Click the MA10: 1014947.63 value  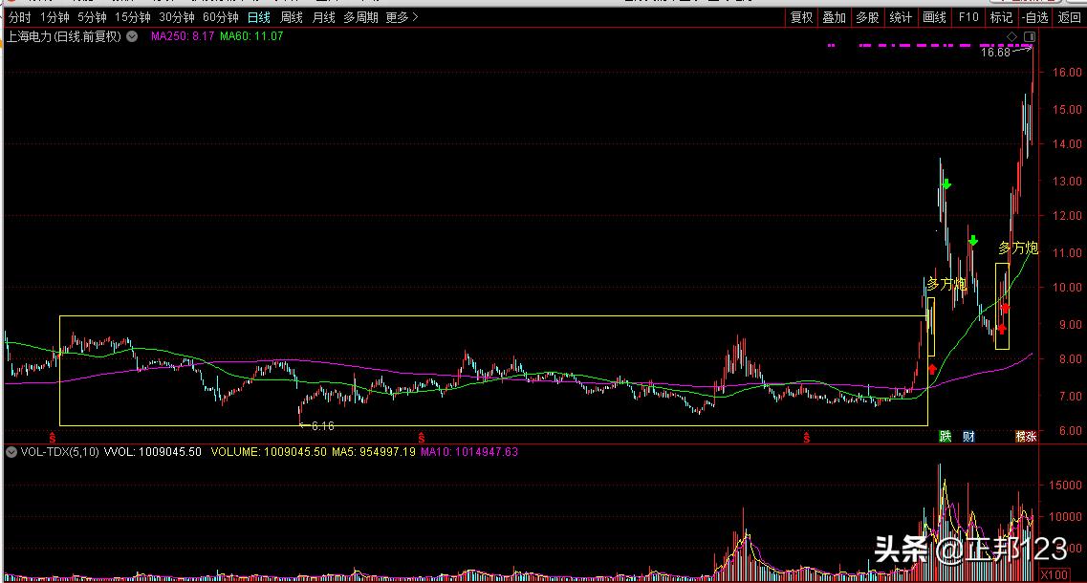469,452
